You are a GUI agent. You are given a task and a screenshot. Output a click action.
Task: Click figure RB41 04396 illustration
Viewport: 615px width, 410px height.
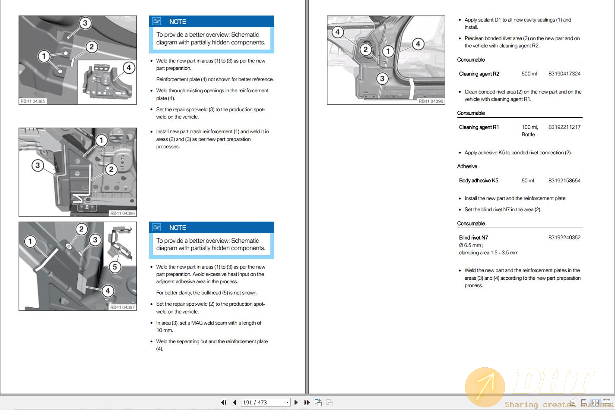coord(386,60)
